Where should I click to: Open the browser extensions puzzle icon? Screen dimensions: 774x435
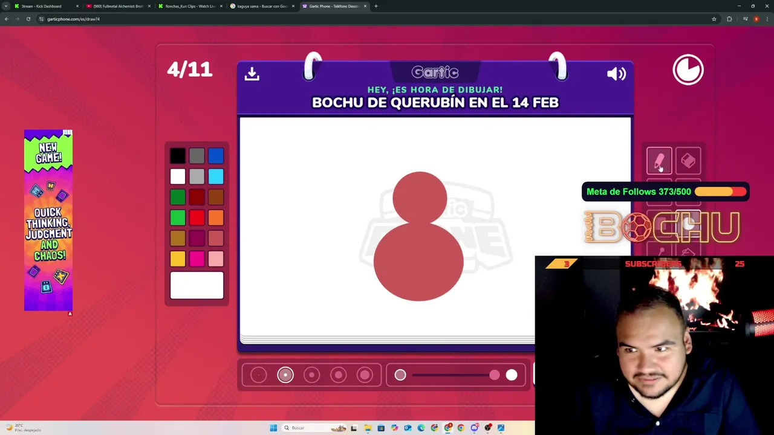tap(729, 19)
